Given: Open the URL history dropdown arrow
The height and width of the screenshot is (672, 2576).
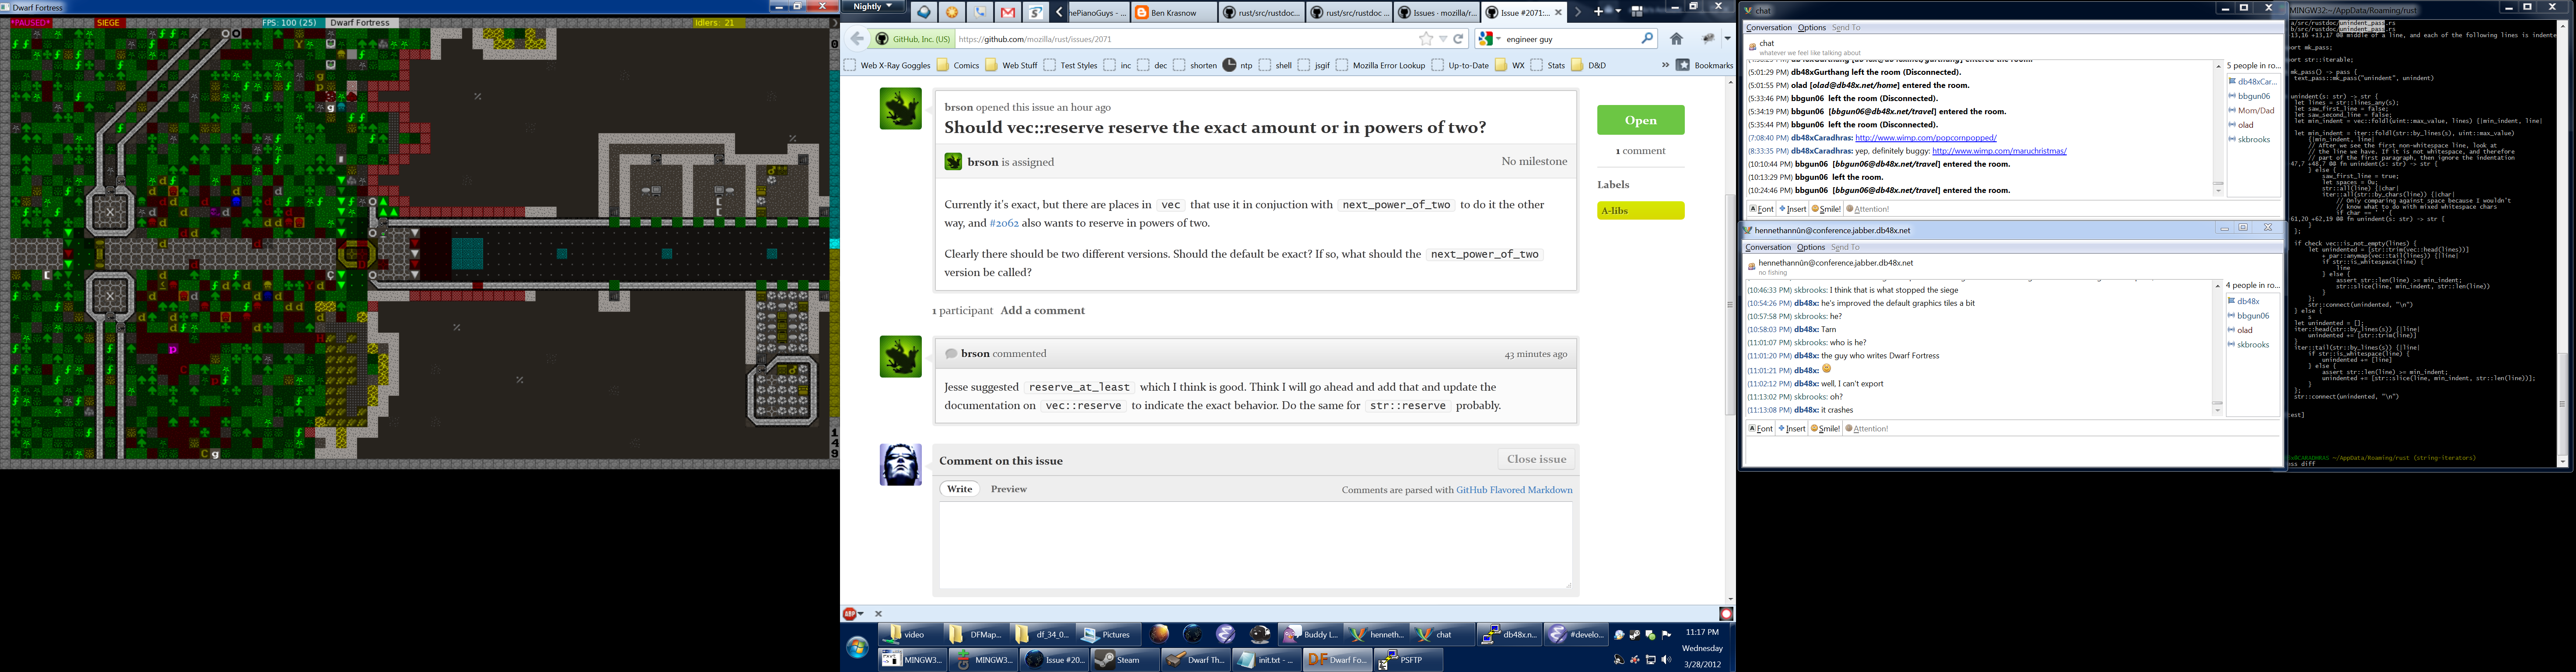Looking at the screenshot, I should tap(1442, 39).
